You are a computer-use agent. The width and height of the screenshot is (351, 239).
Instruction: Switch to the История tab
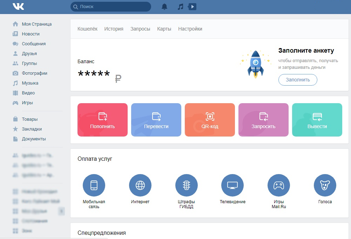(114, 29)
